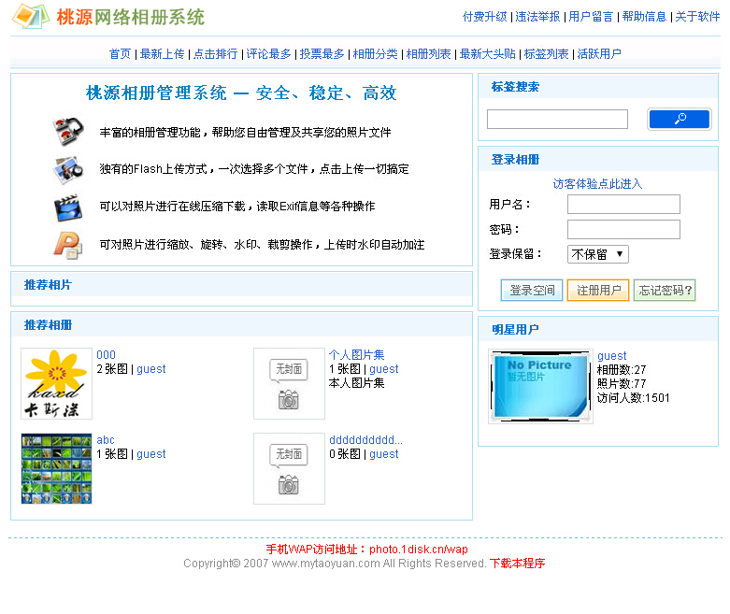Viewport: 730px width, 614px height.
Task: Click the 关于软件 link
Action: tap(697, 17)
